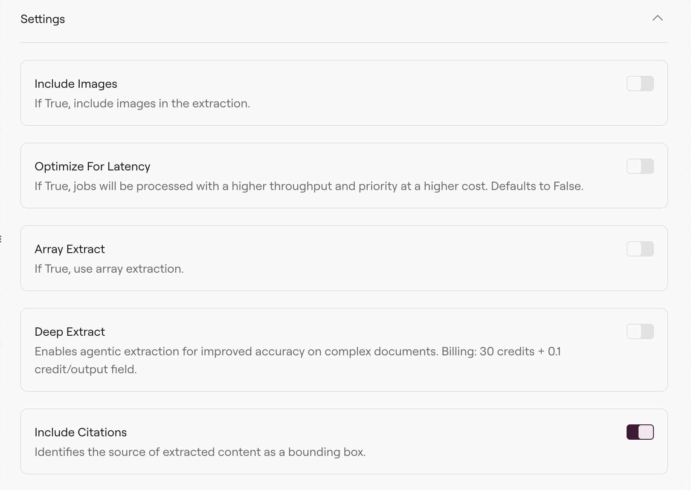This screenshot has width=691, height=490.
Task: Click the Include Citations label
Action: [81, 432]
